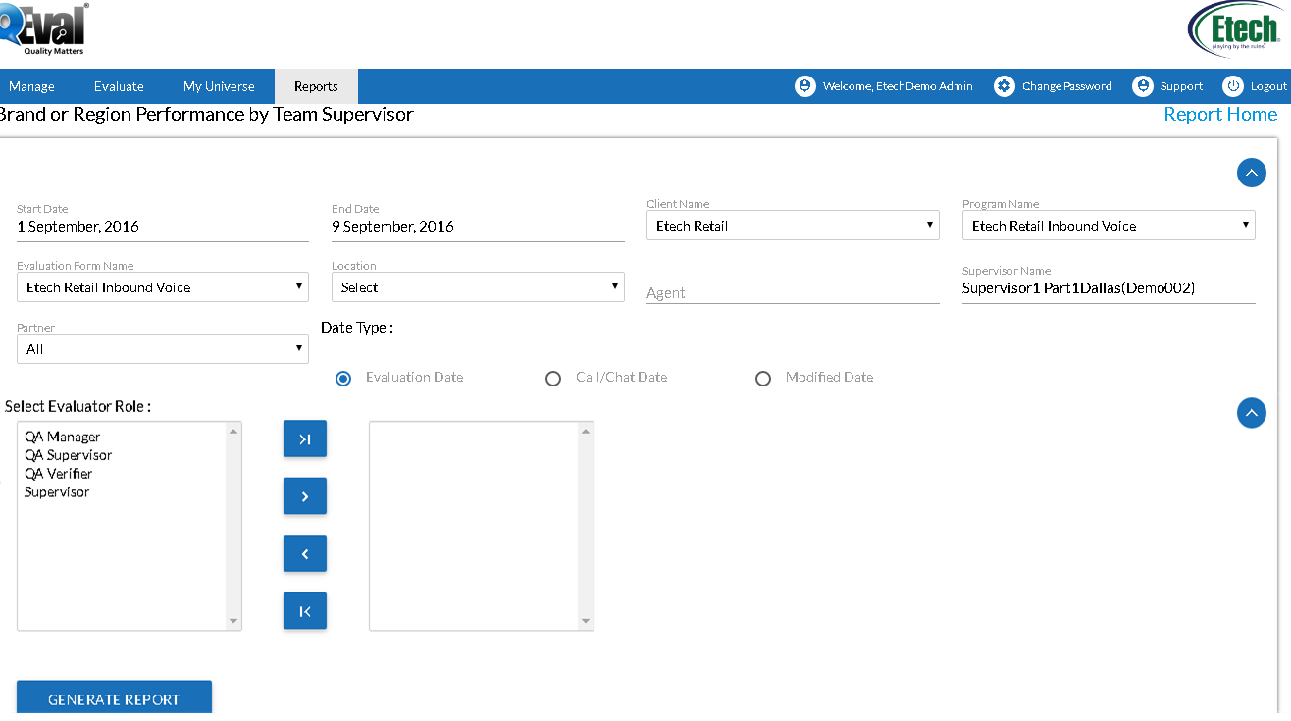Click the Change Password link

pos(1067,86)
